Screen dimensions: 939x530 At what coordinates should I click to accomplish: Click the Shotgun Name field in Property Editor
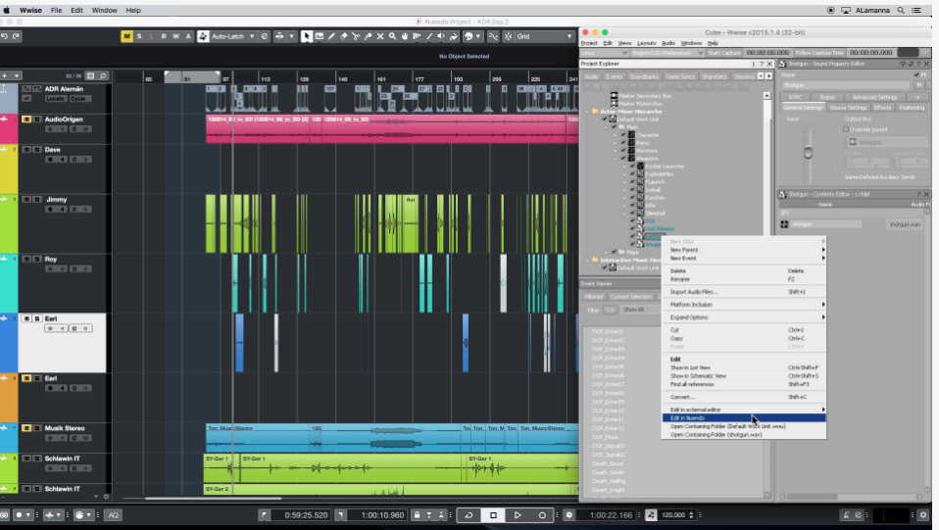[847, 85]
